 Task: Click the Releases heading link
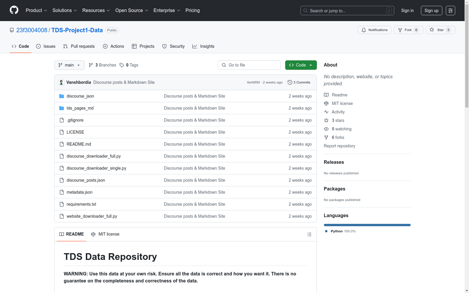(x=334, y=162)
